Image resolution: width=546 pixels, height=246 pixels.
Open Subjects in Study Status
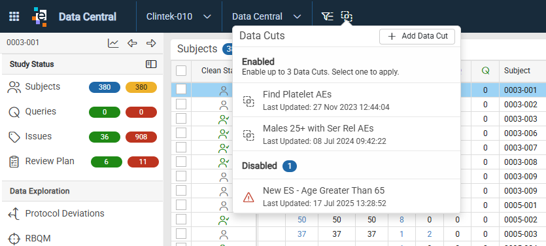coord(43,87)
